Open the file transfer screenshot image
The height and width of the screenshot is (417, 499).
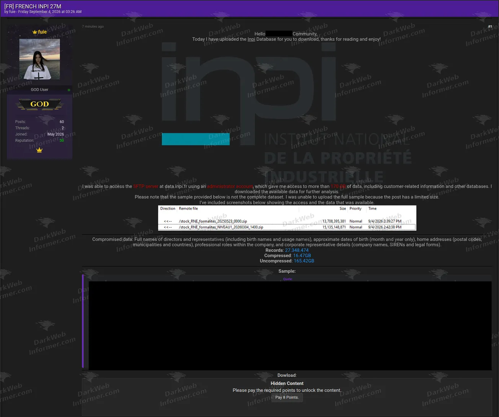coord(287,218)
